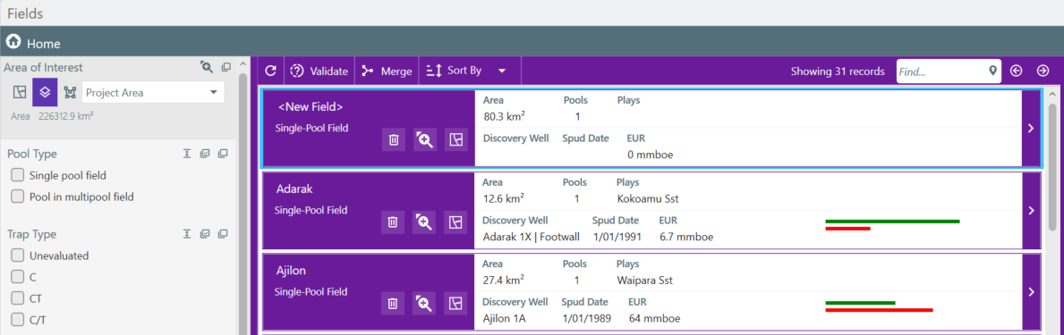Delete the Adarak field record
This screenshot has width=1064, height=335.
pos(393,222)
